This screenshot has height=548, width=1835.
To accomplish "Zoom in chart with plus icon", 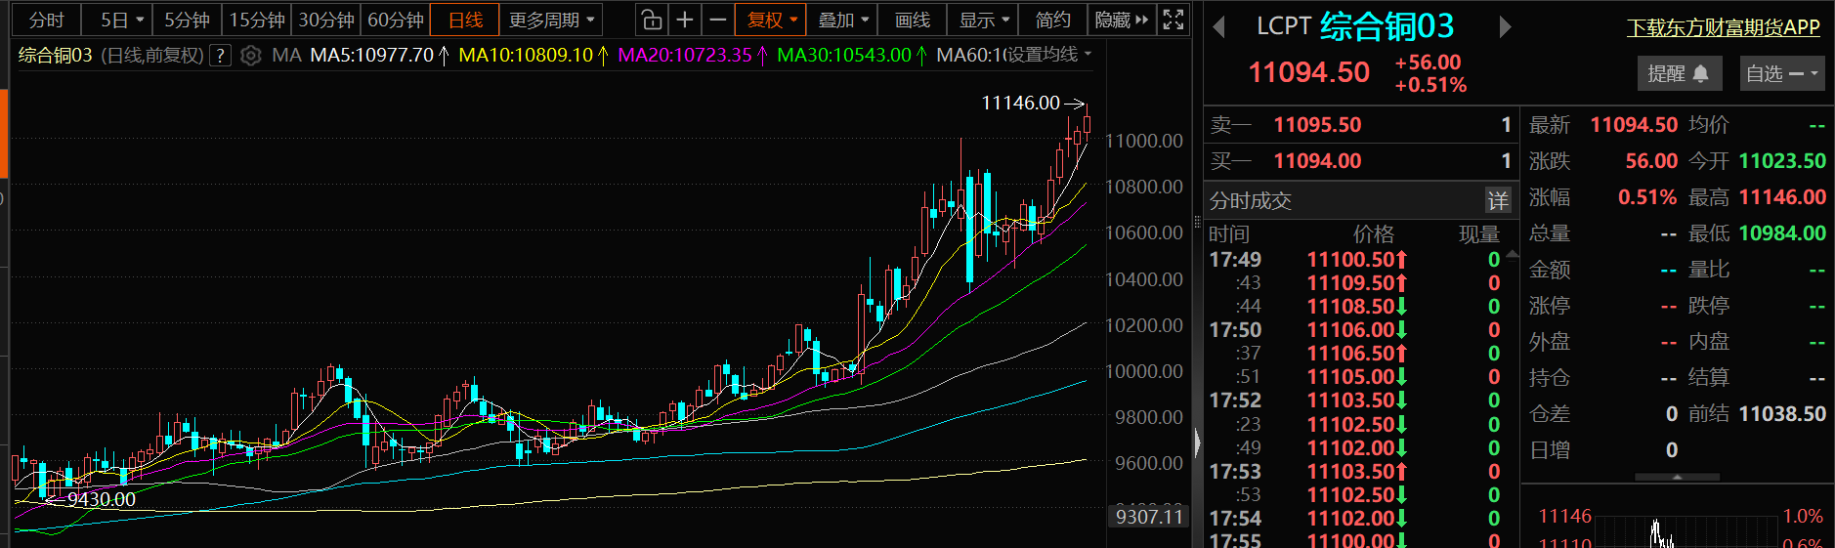I will [x=685, y=20].
